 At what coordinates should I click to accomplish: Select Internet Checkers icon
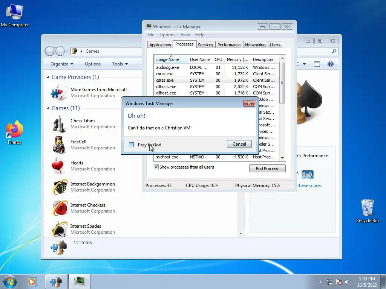point(60,208)
